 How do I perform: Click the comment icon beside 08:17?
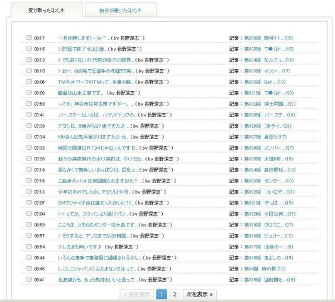click(x=29, y=38)
